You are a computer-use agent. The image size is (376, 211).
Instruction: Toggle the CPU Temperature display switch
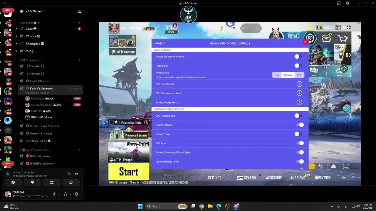[298, 116]
